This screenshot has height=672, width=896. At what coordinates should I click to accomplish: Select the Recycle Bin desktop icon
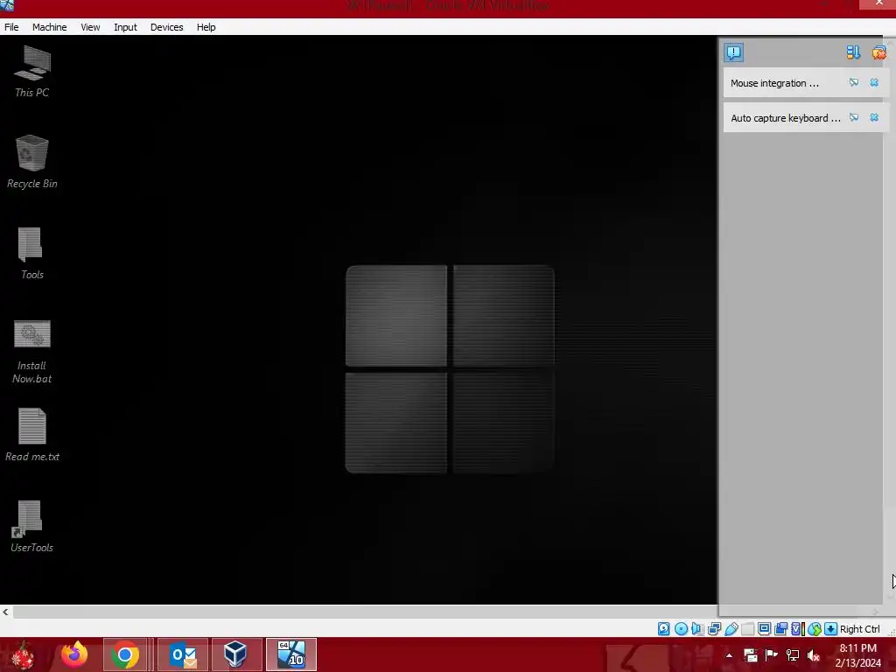coord(32,162)
